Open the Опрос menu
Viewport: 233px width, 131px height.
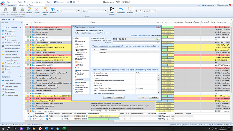click(20, 2)
